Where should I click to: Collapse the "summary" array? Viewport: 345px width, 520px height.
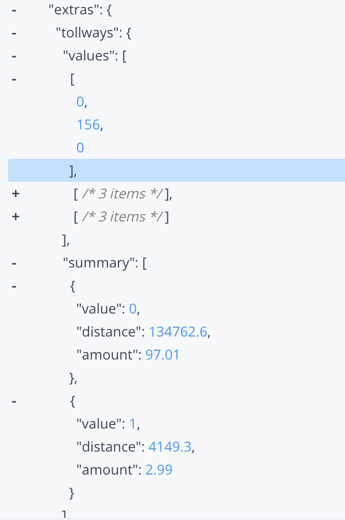[x=14, y=263]
